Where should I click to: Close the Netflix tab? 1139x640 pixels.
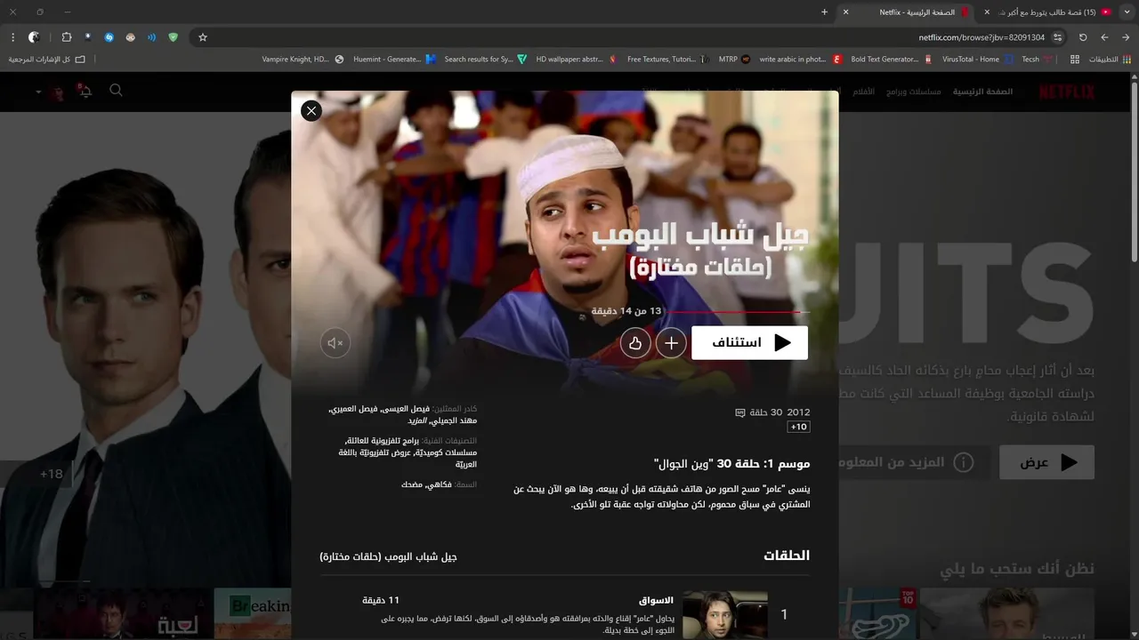pos(845,12)
